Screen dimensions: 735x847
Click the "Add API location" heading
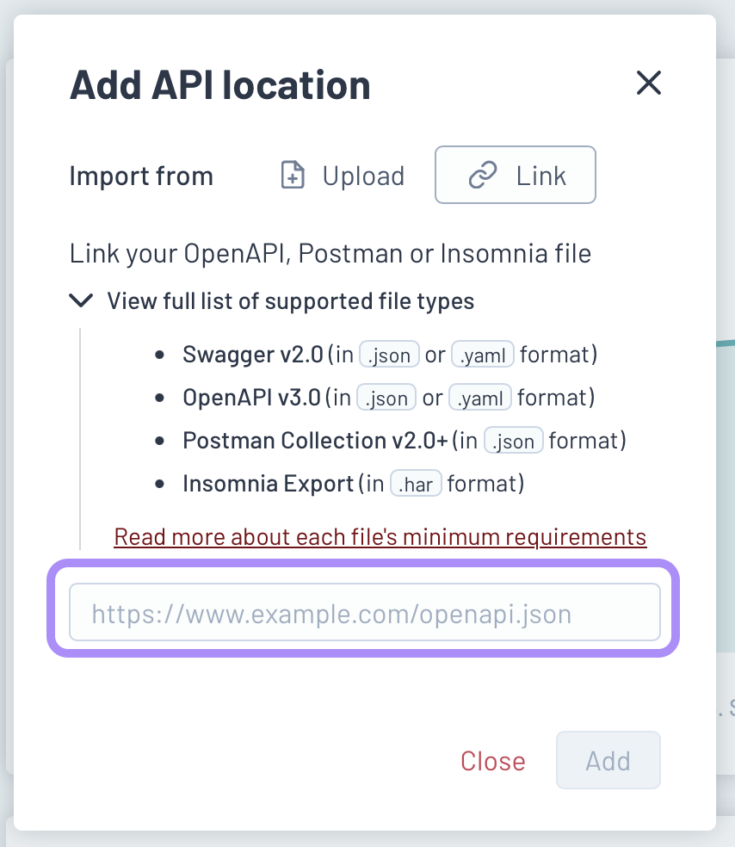coord(220,84)
